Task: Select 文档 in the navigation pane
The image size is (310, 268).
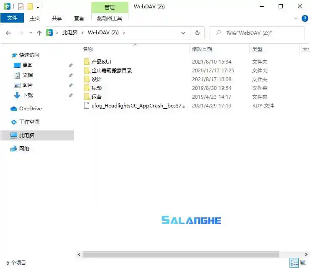Action: (x=28, y=75)
